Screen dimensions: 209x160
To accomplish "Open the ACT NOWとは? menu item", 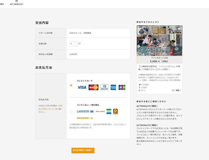I will pos(16,3).
